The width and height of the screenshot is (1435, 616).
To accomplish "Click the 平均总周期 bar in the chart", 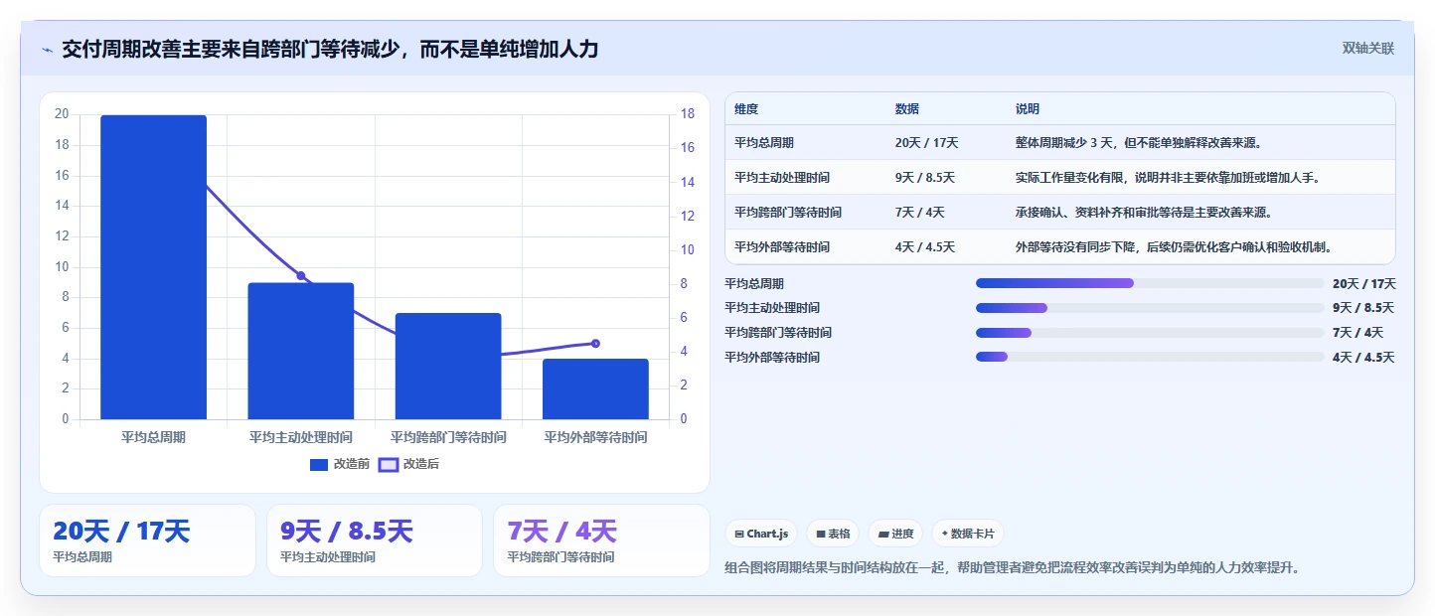I will coord(153,267).
